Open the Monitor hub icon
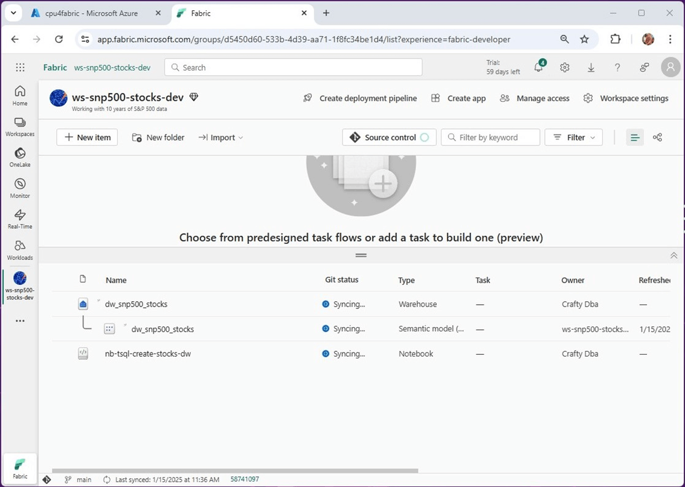The width and height of the screenshot is (685, 487). pyautogui.click(x=20, y=187)
